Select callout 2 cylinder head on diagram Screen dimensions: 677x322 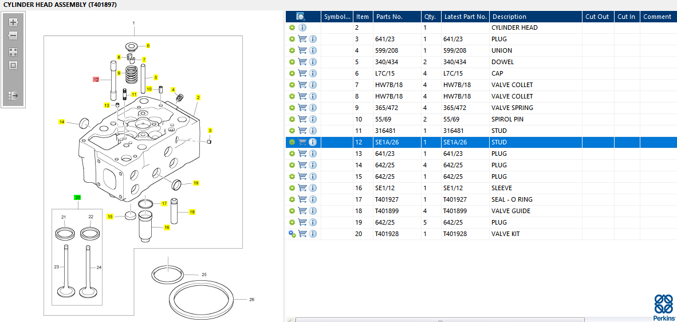point(198,97)
